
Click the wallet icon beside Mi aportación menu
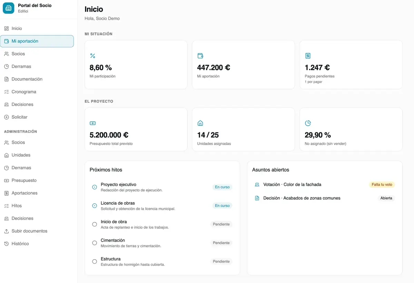coord(7,41)
